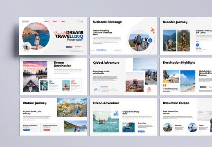The image size is (212, 147).
Task: Click the circular photo beside 'Escape' label
Action: click(x=192, y=127)
